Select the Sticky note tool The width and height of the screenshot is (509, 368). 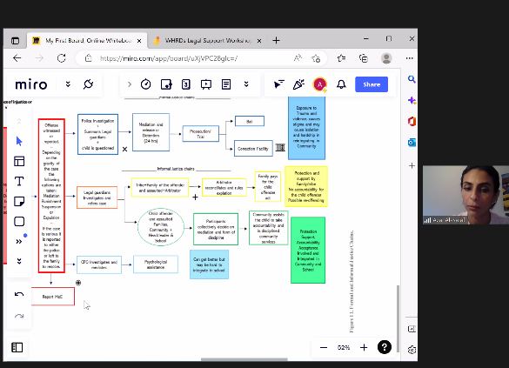coord(19,201)
